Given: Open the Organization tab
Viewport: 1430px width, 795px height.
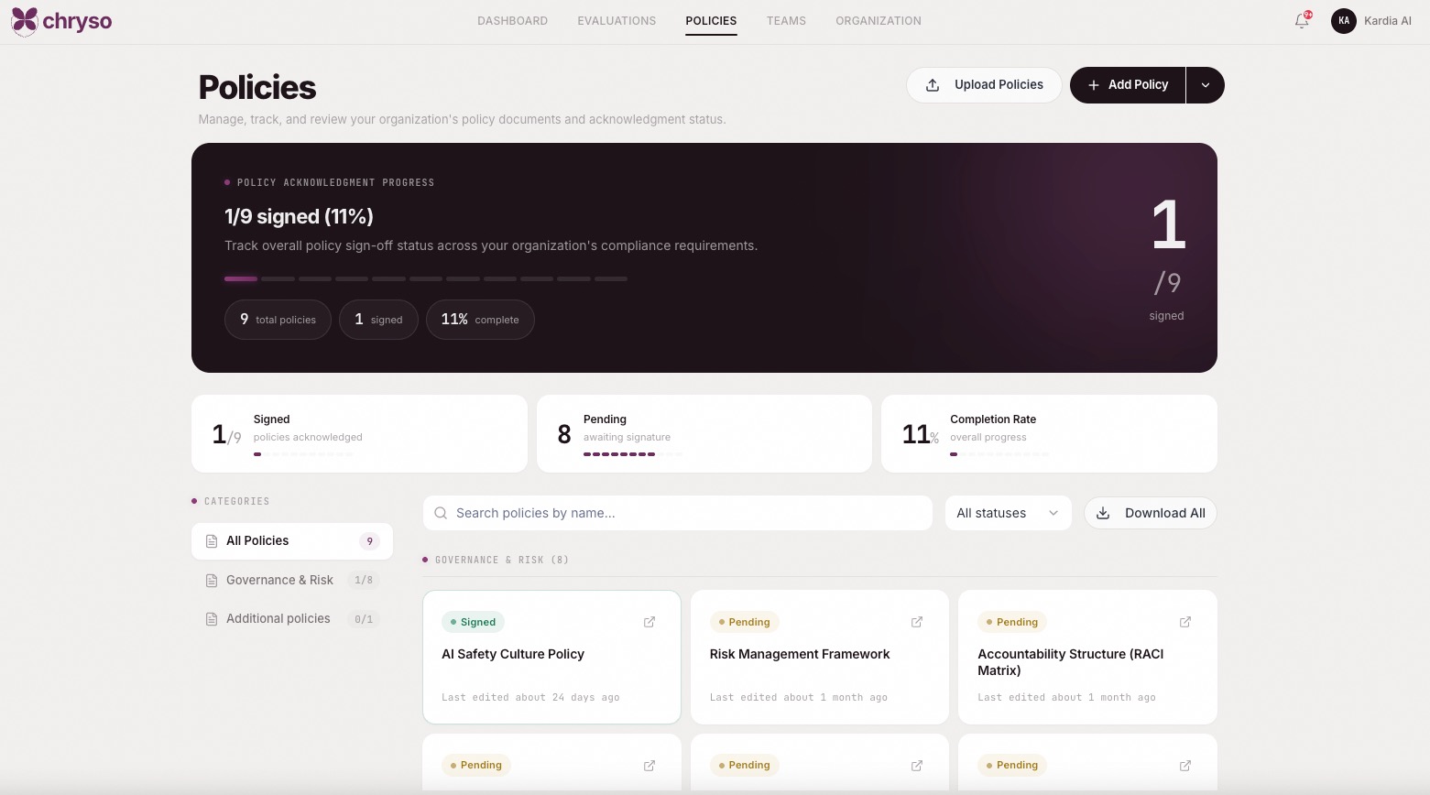Looking at the screenshot, I should click(x=878, y=20).
